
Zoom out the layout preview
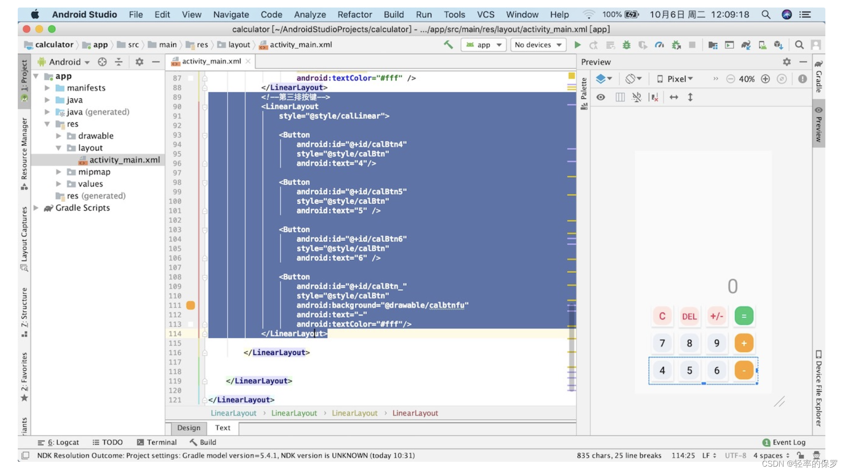[x=730, y=79]
